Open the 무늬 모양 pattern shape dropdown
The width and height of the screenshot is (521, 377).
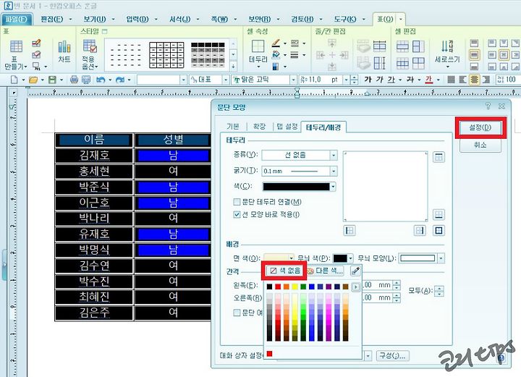[x=441, y=258]
